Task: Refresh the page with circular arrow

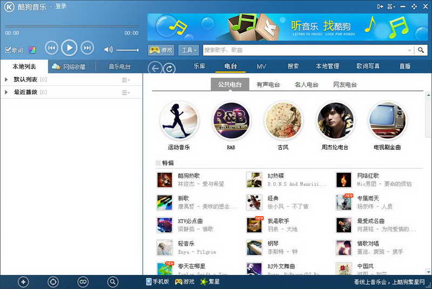Action: 169,69
